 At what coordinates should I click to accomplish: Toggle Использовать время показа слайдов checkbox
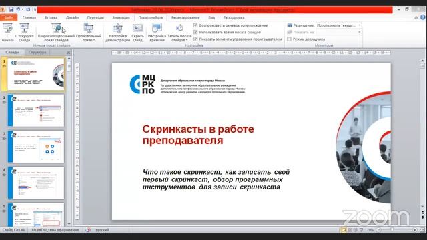pyautogui.click(x=195, y=32)
